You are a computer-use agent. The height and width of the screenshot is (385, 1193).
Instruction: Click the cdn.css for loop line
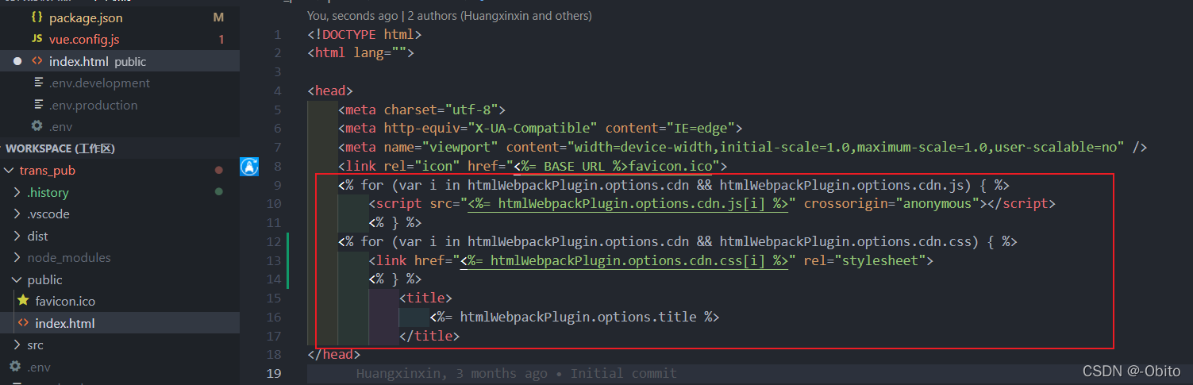(x=677, y=241)
